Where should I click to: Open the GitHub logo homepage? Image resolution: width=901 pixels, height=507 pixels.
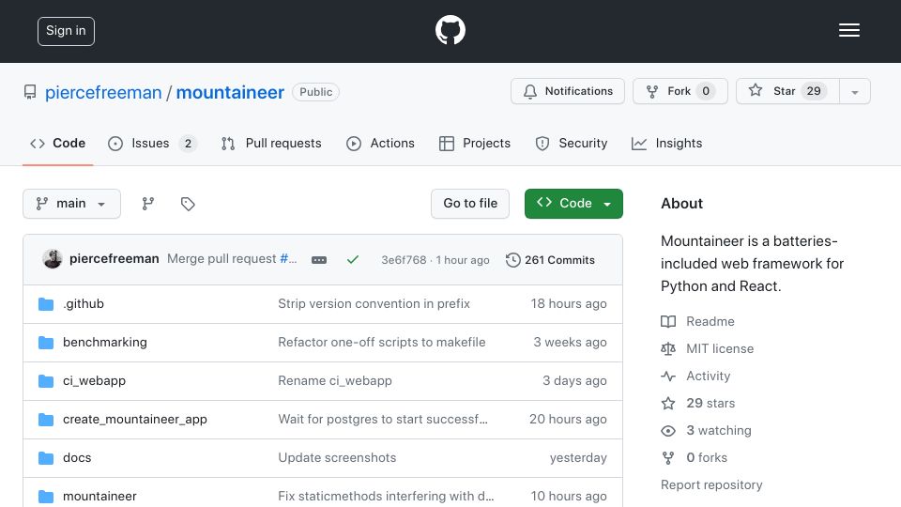click(x=450, y=30)
